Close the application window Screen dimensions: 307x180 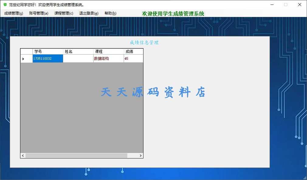300,5
